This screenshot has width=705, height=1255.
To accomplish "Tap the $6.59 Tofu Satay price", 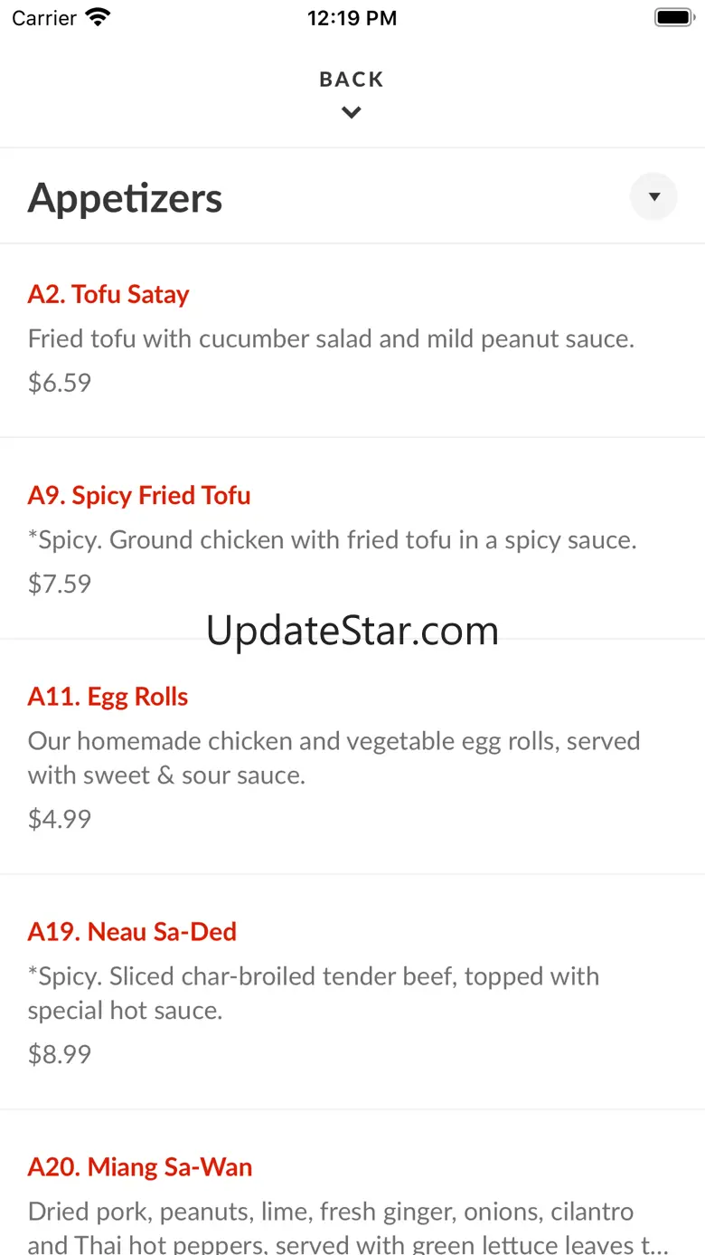I will (60, 383).
